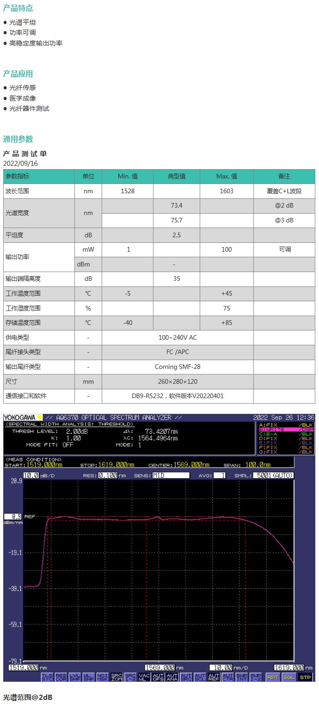Click the 覆盖C+L波段 remark cell
Screen dimensions: 319x704
tap(284, 191)
